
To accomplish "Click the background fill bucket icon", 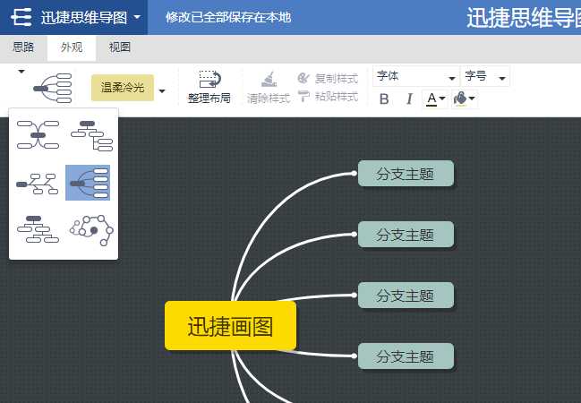I will [x=460, y=99].
